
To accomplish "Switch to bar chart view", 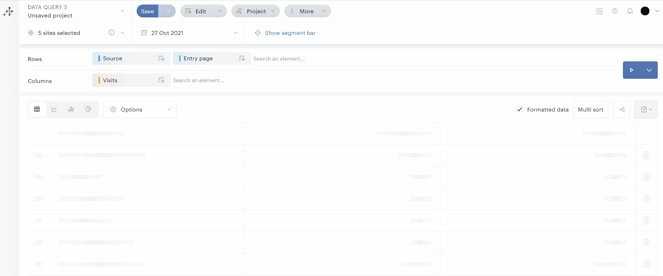I will (71, 109).
